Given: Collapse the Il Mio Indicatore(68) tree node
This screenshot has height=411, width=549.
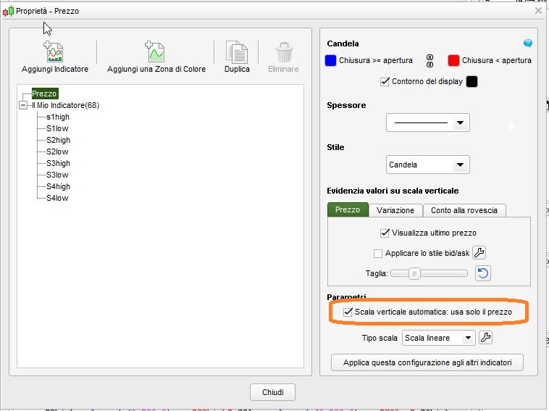Looking at the screenshot, I should tap(23, 105).
